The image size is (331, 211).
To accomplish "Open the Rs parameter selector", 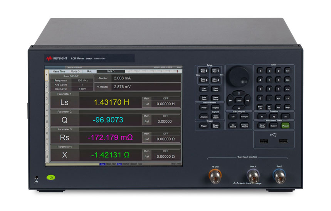I will [64, 137].
